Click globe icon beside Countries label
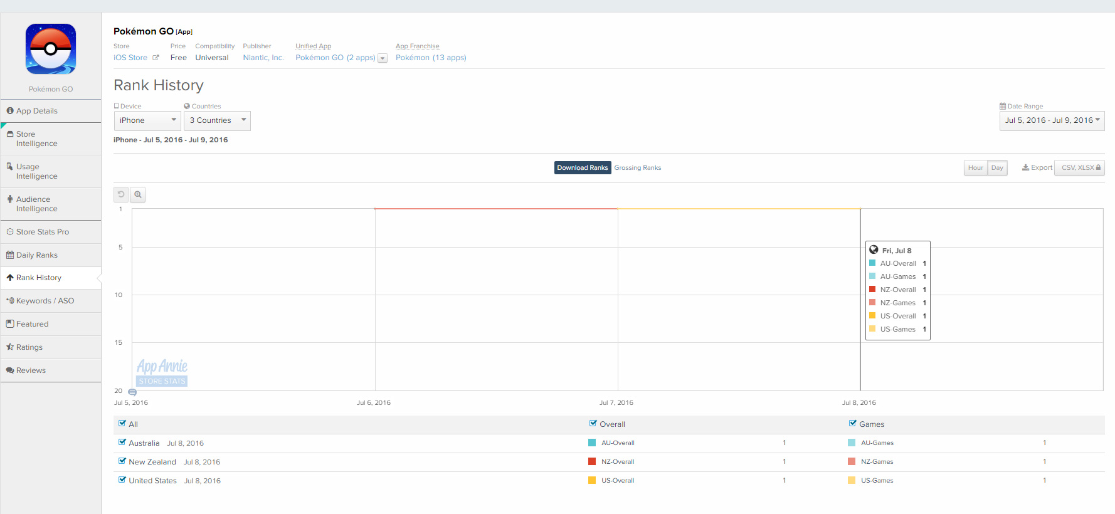This screenshot has width=1115, height=514. click(x=187, y=106)
